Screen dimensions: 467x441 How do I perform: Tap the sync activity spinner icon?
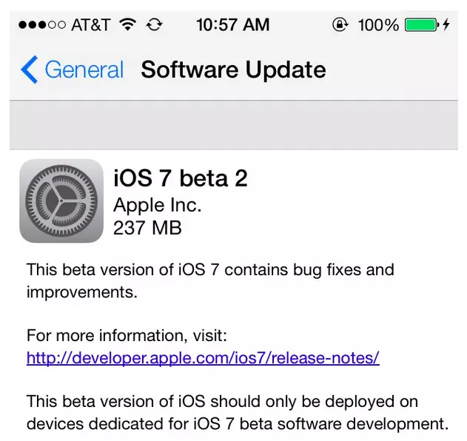155,24
